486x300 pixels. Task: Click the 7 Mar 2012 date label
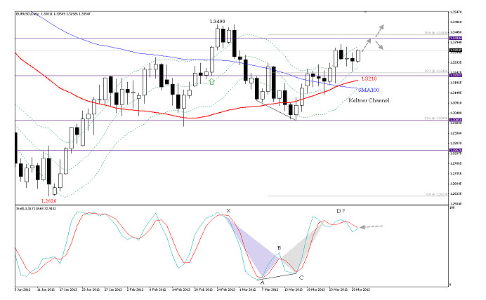270,289
